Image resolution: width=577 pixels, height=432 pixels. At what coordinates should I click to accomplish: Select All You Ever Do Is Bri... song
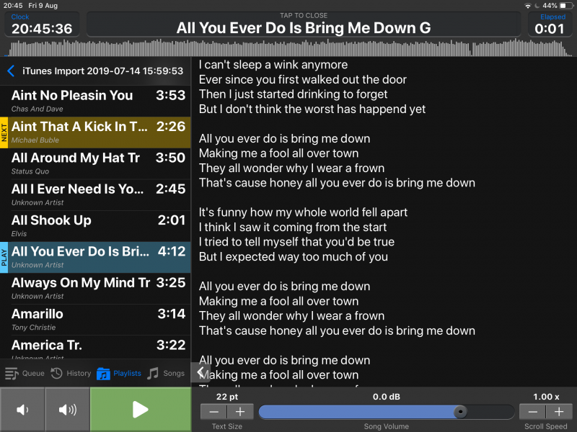(x=96, y=257)
